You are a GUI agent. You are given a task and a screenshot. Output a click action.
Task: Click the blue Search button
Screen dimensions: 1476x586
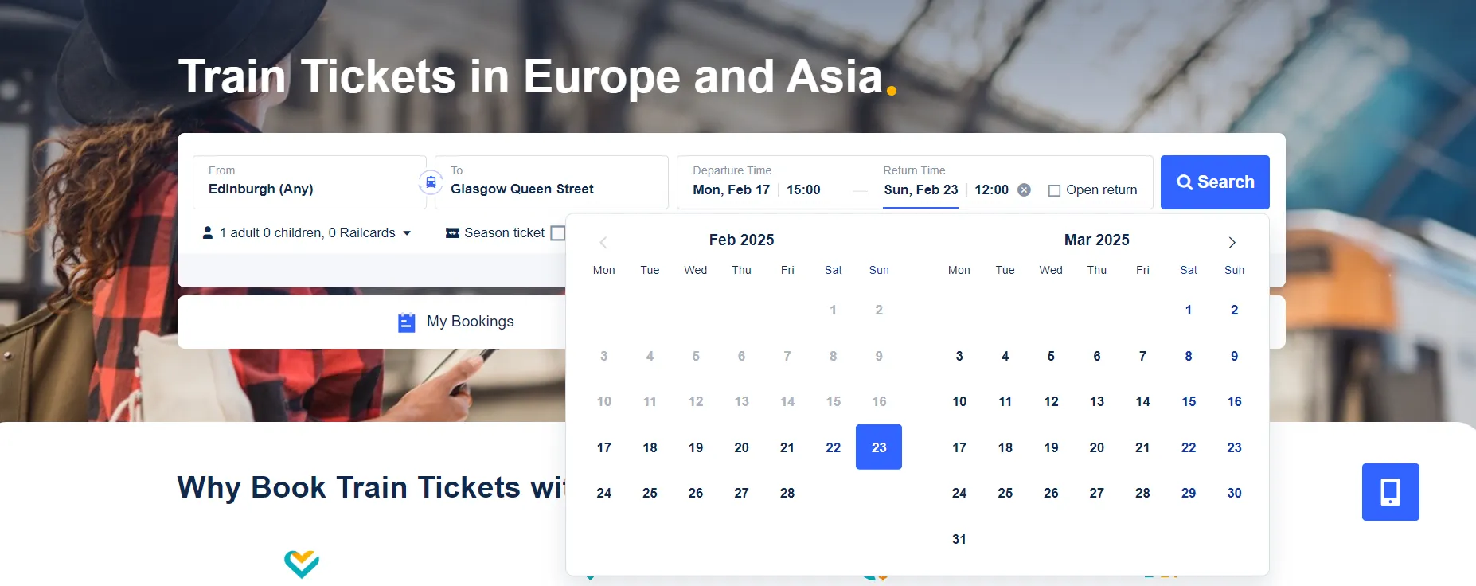pos(1215,182)
